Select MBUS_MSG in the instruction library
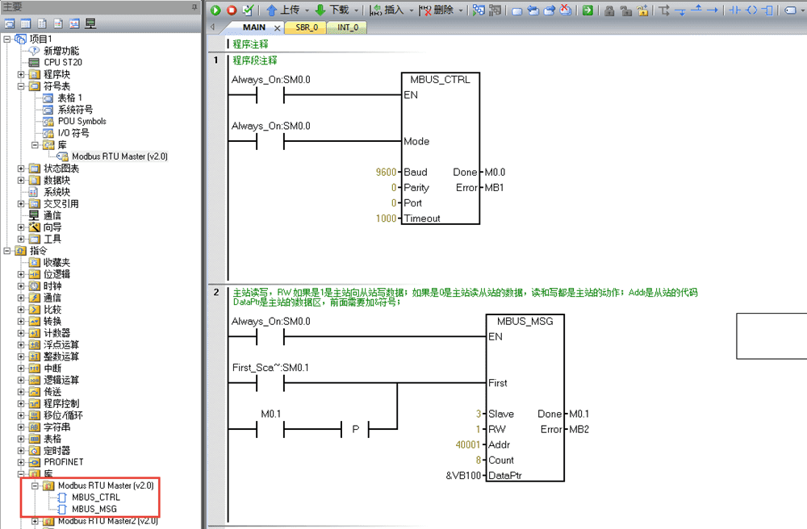807x529 pixels. point(94,509)
